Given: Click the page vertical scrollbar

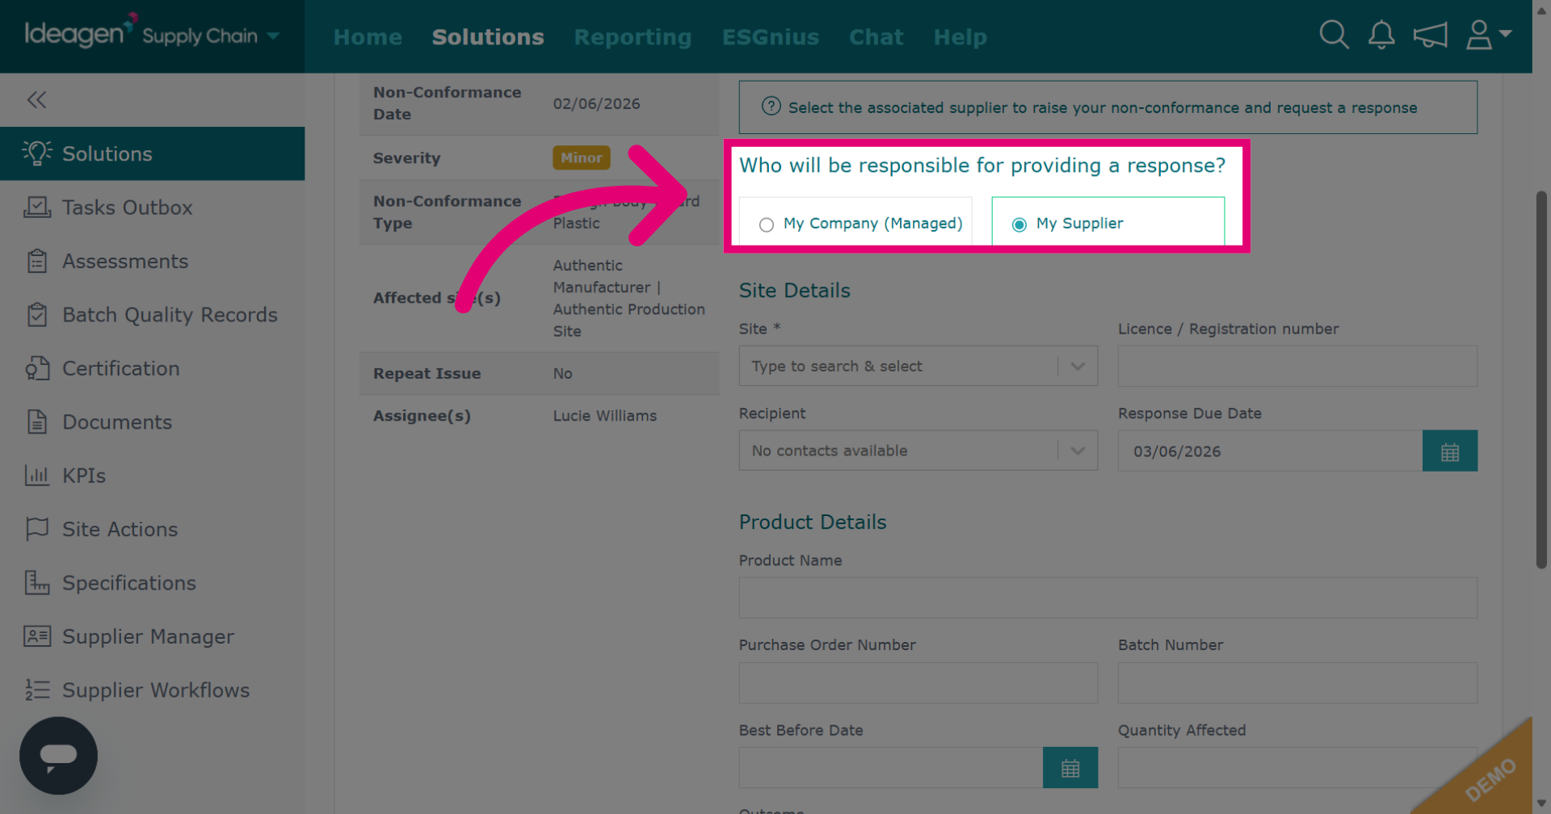Looking at the screenshot, I should point(1541,380).
